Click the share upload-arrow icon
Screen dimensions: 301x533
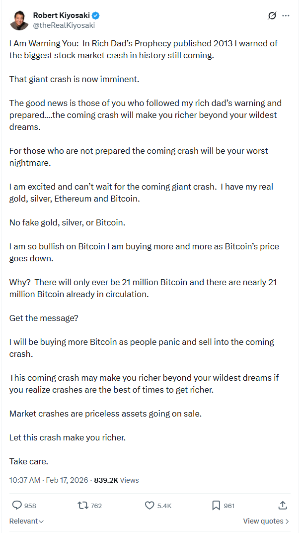coord(283,505)
